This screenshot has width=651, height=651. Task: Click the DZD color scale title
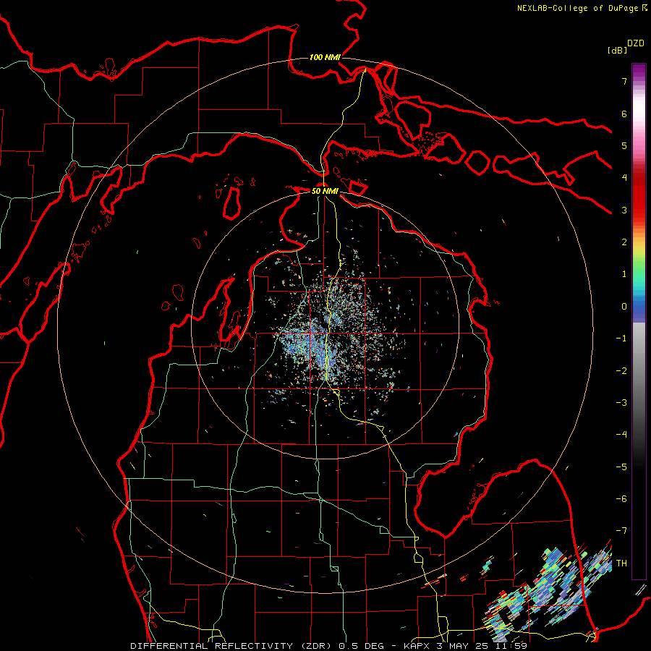click(636, 43)
